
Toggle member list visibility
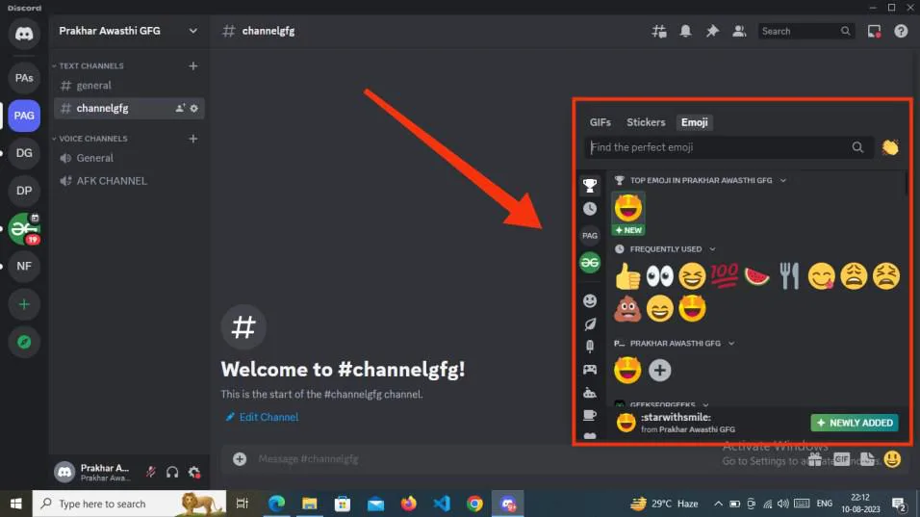pos(739,31)
